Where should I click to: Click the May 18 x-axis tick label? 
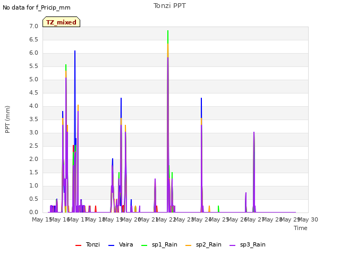coord(96,219)
